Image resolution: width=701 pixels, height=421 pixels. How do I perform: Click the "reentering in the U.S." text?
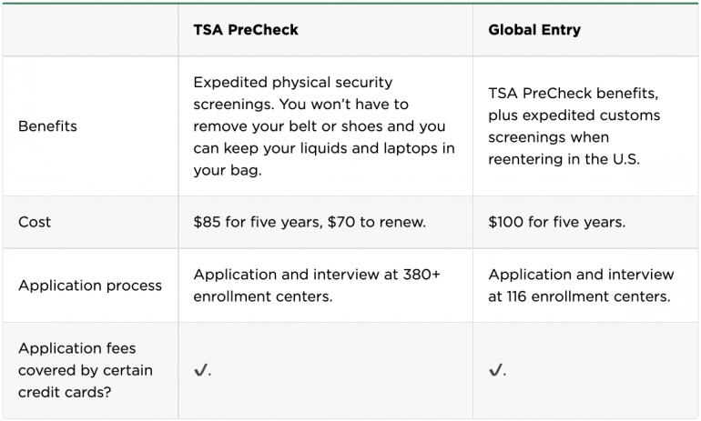(564, 159)
